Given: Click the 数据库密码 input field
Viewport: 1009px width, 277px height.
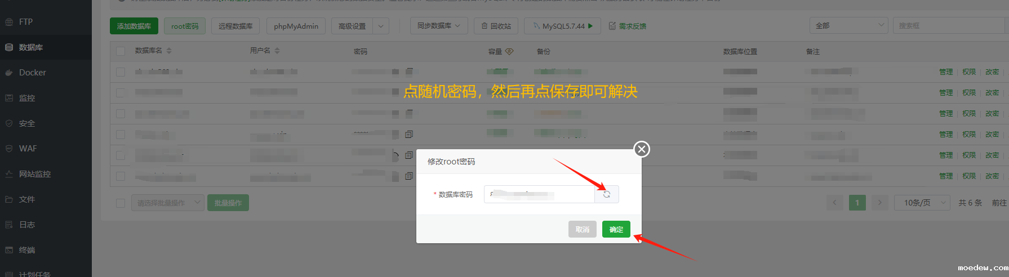Looking at the screenshot, I should [x=539, y=194].
